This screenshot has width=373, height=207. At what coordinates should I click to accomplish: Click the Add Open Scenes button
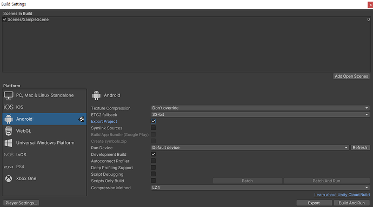click(351, 76)
